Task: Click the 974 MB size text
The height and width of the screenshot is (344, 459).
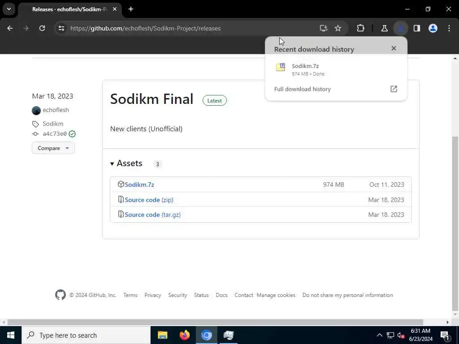Action: [x=333, y=185]
